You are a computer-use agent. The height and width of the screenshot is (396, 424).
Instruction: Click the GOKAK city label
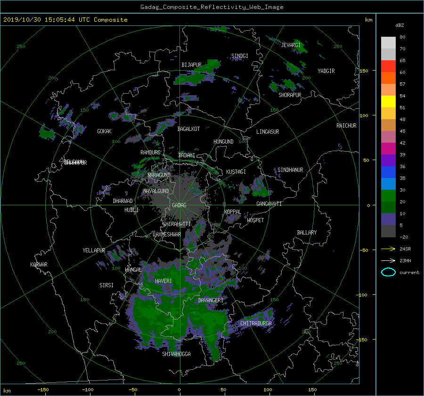pos(105,131)
